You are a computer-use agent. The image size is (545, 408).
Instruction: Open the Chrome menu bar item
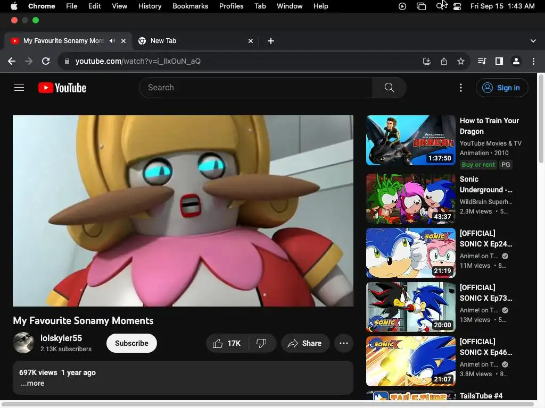pyautogui.click(x=42, y=6)
